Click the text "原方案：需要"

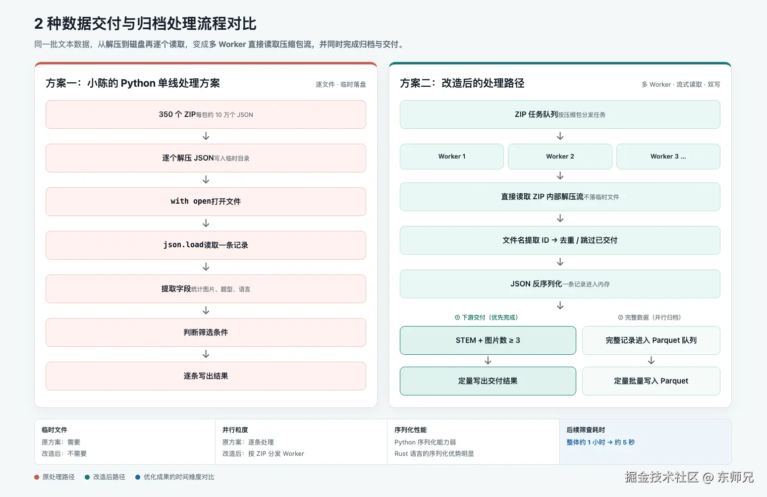(x=61, y=442)
